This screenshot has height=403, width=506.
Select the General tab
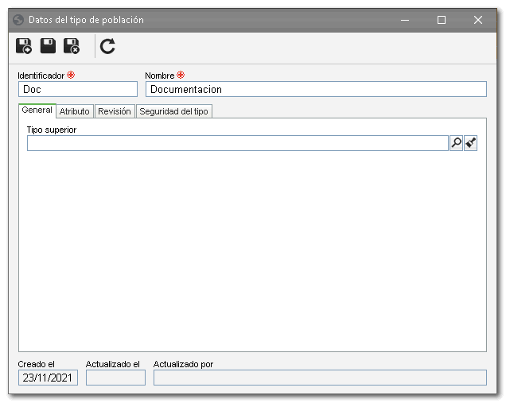click(x=37, y=110)
